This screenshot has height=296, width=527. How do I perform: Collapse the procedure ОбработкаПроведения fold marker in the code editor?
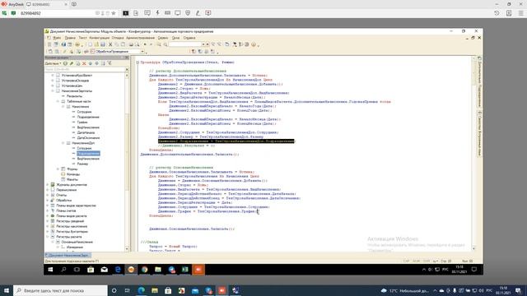coord(138,62)
